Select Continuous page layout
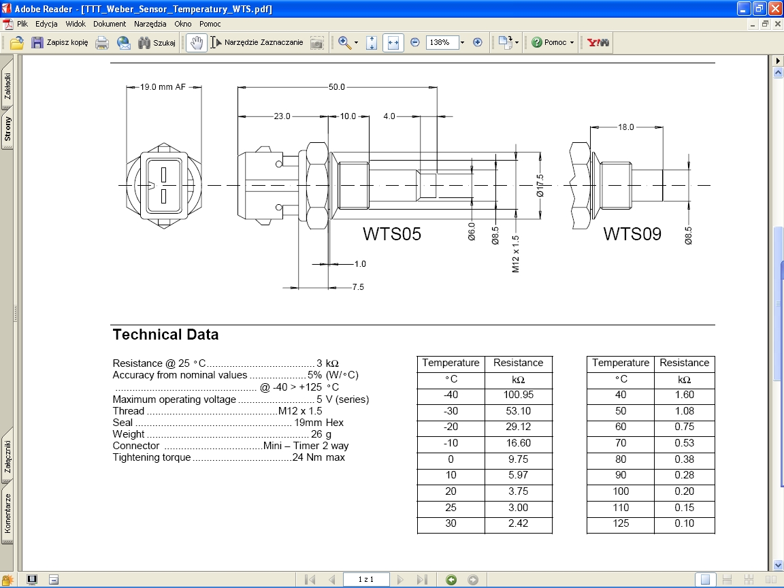The height and width of the screenshot is (588, 784). coord(727,580)
